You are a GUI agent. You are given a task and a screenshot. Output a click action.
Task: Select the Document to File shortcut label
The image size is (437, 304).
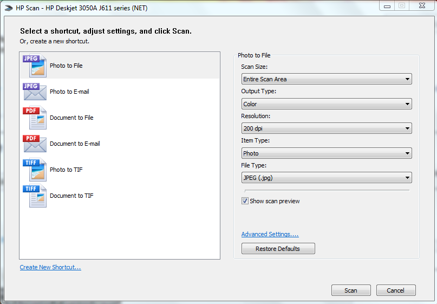coord(71,118)
